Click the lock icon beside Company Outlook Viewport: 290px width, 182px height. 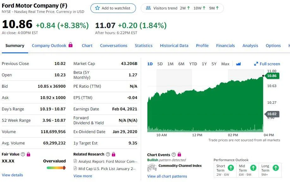click(71, 45)
